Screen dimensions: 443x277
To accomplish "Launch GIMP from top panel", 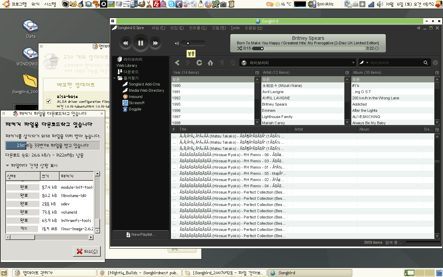I will click(141, 4).
